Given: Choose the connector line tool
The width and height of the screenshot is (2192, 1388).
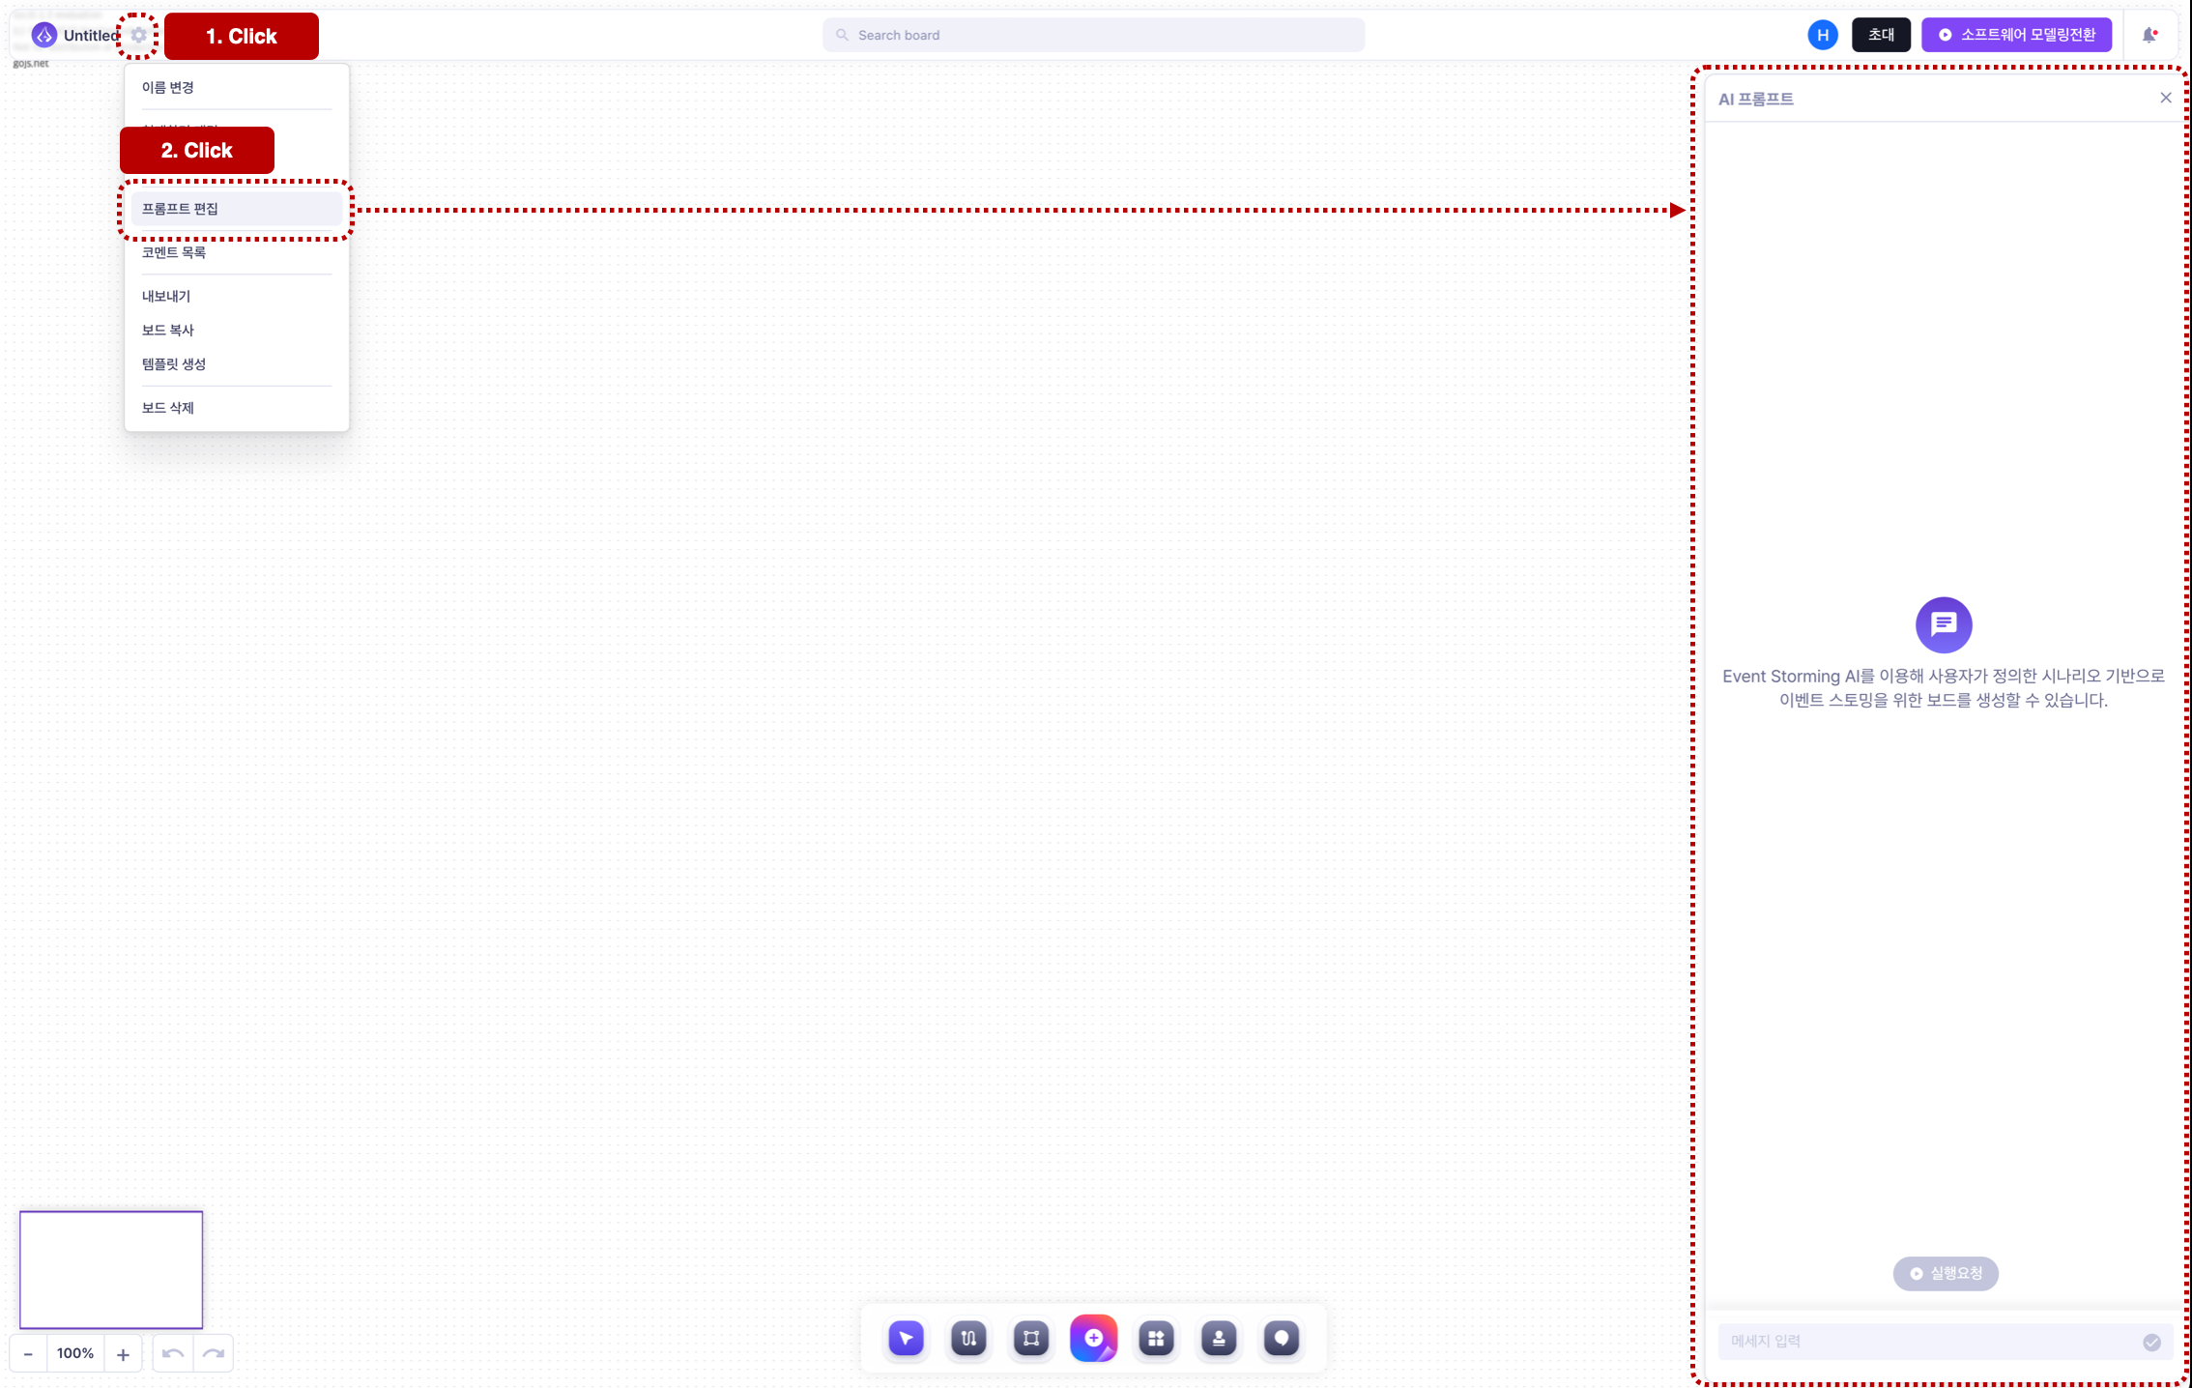Looking at the screenshot, I should [x=968, y=1338].
